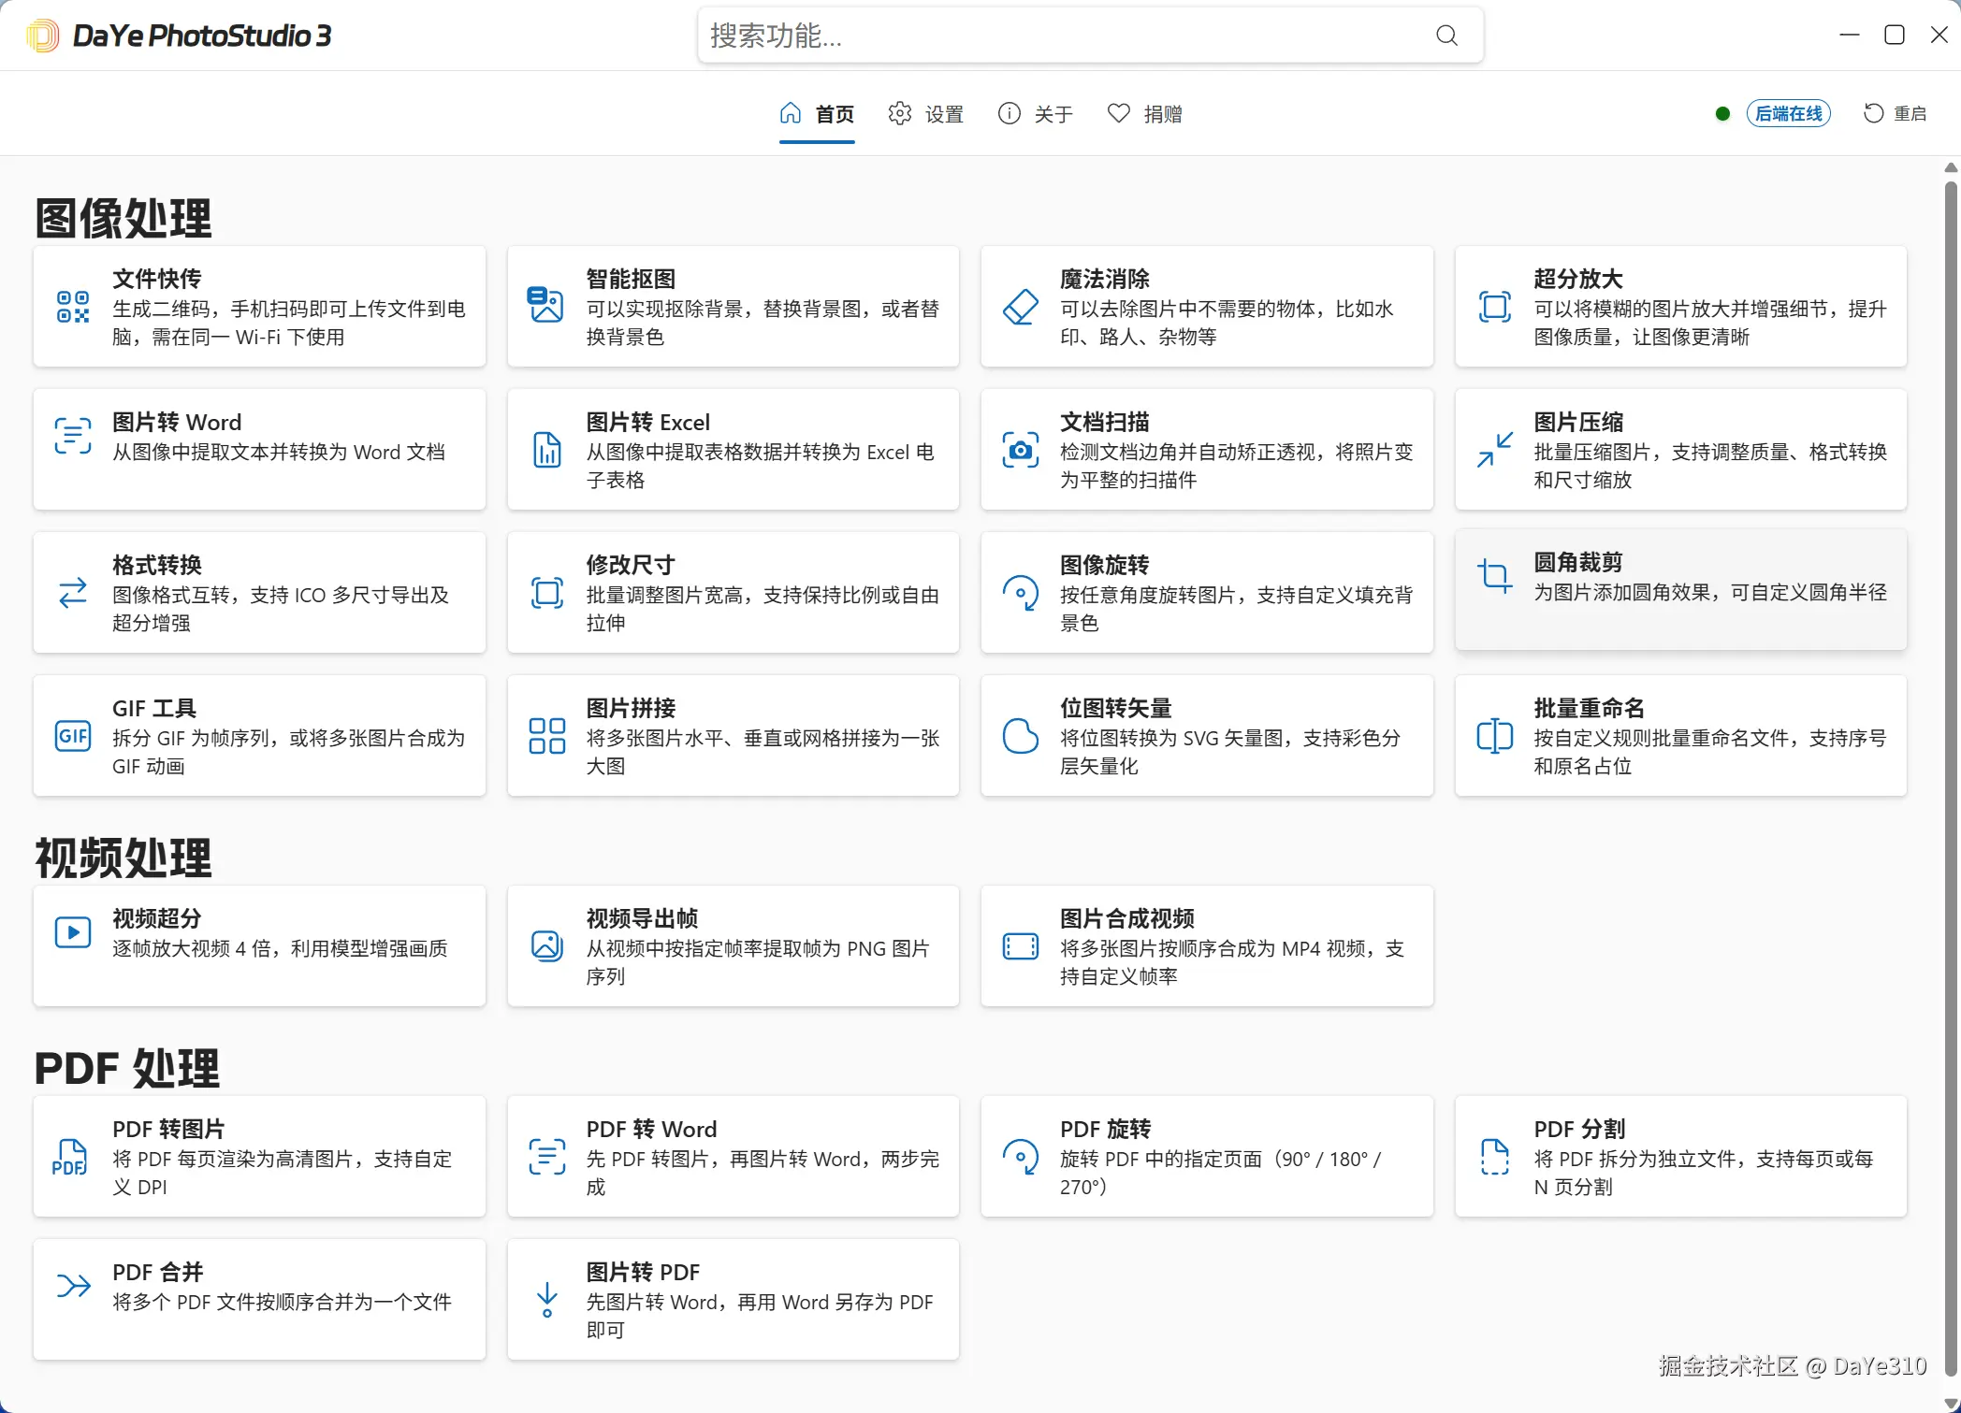
Task: Open the 图片拼接 card title
Action: 631,708
